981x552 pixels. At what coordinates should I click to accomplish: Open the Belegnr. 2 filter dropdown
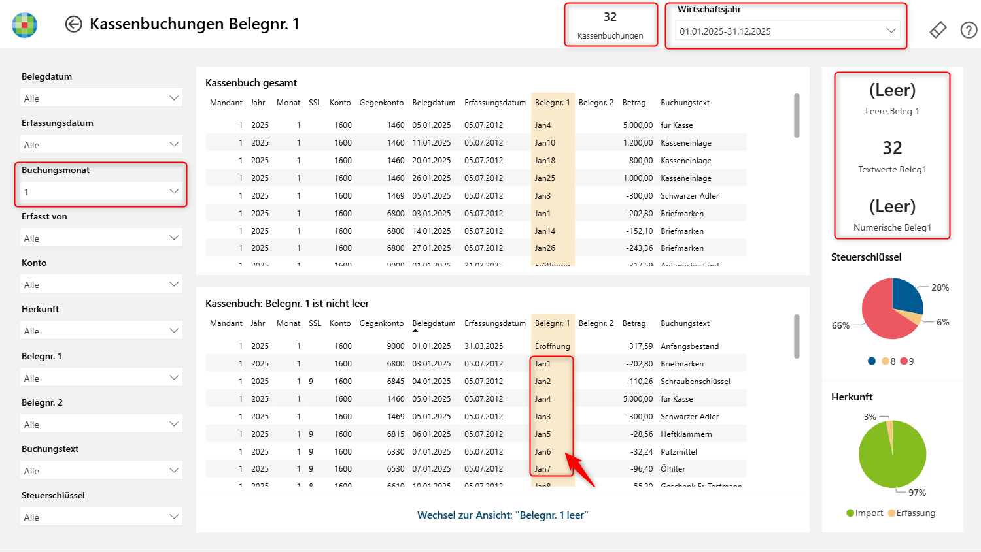[101, 424]
